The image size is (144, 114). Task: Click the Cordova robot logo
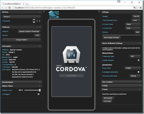[71, 55]
